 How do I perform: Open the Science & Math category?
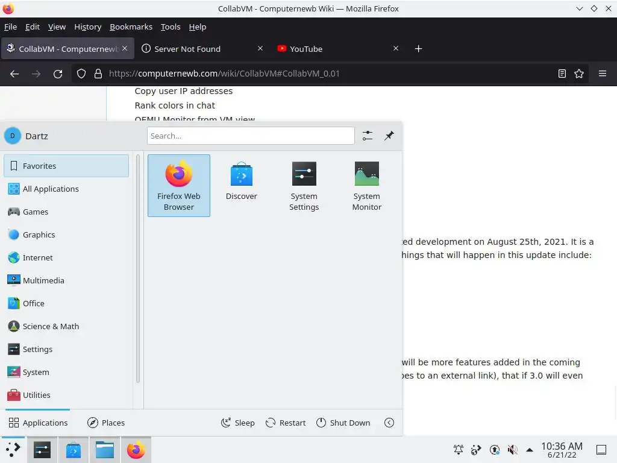(x=66, y=326)
